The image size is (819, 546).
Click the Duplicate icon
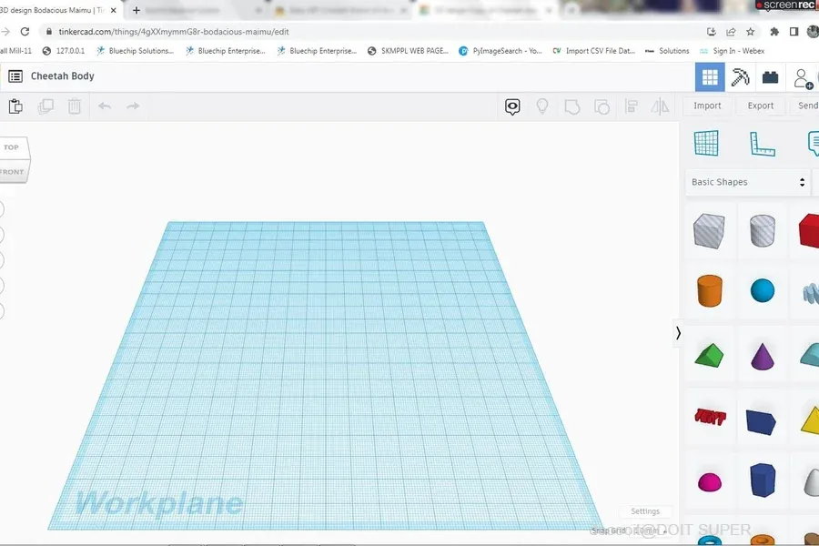point(45,106)
